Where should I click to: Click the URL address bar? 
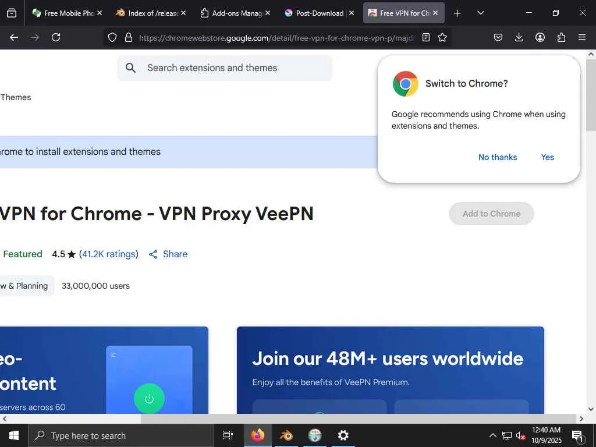click(276, 38)
